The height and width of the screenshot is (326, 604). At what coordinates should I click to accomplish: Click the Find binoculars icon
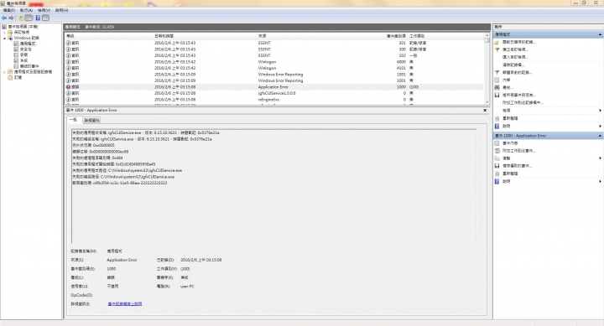(x=497, y=88)
